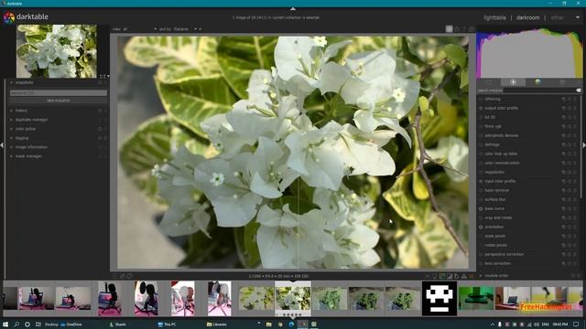Expand the color picker panel
The image size is (586, 329).
26,129
